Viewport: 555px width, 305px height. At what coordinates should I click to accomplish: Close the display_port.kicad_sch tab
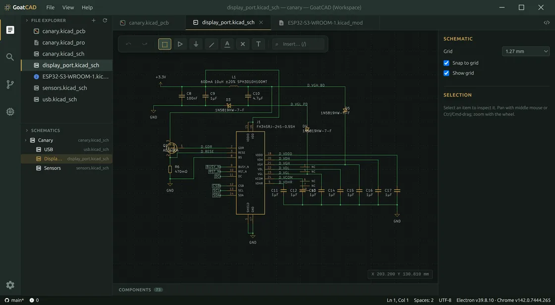coord(261,22)
